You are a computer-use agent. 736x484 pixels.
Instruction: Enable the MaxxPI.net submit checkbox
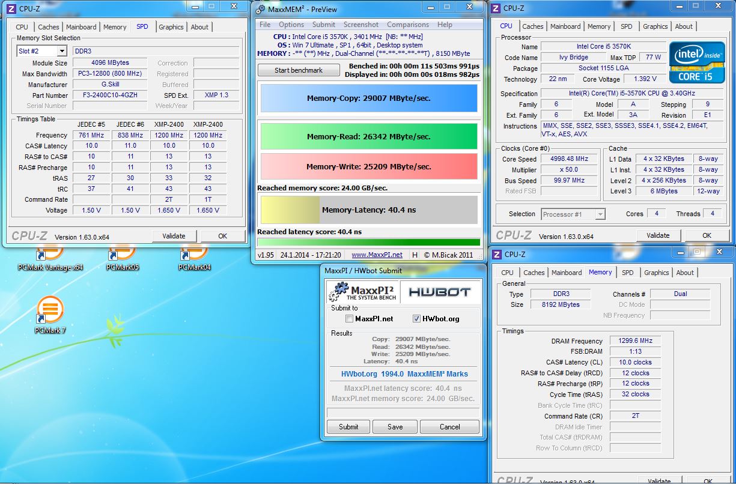350,319
